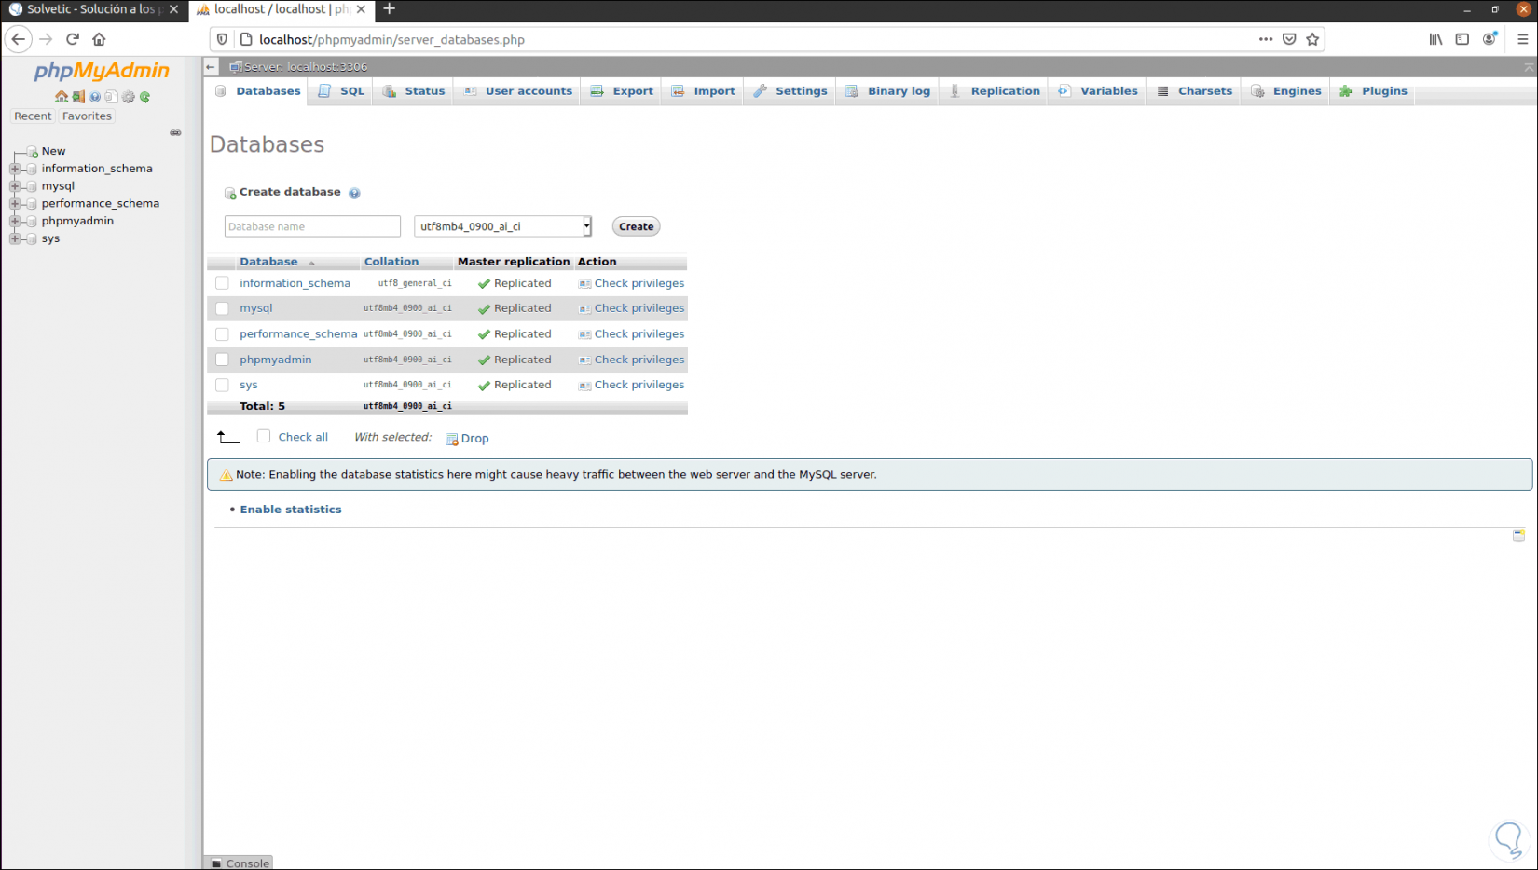
Task: Sort the table by Collation column
Action: 391,262
